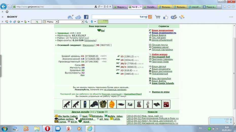Open the mobile phone inventory item
Viewport: 236px width, 132px height.
coord(85,104)
